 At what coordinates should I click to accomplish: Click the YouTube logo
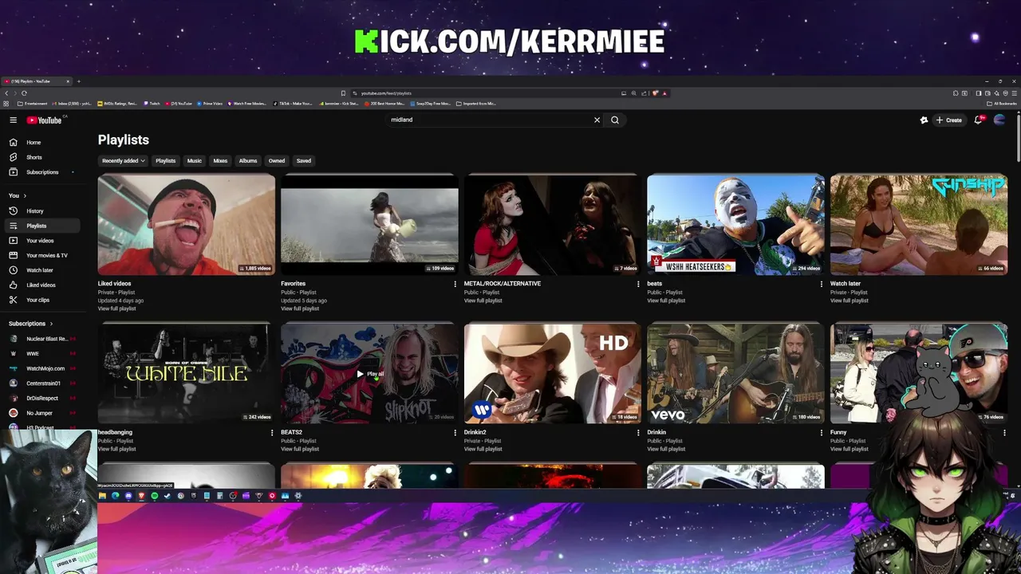[x=45, y=120]
